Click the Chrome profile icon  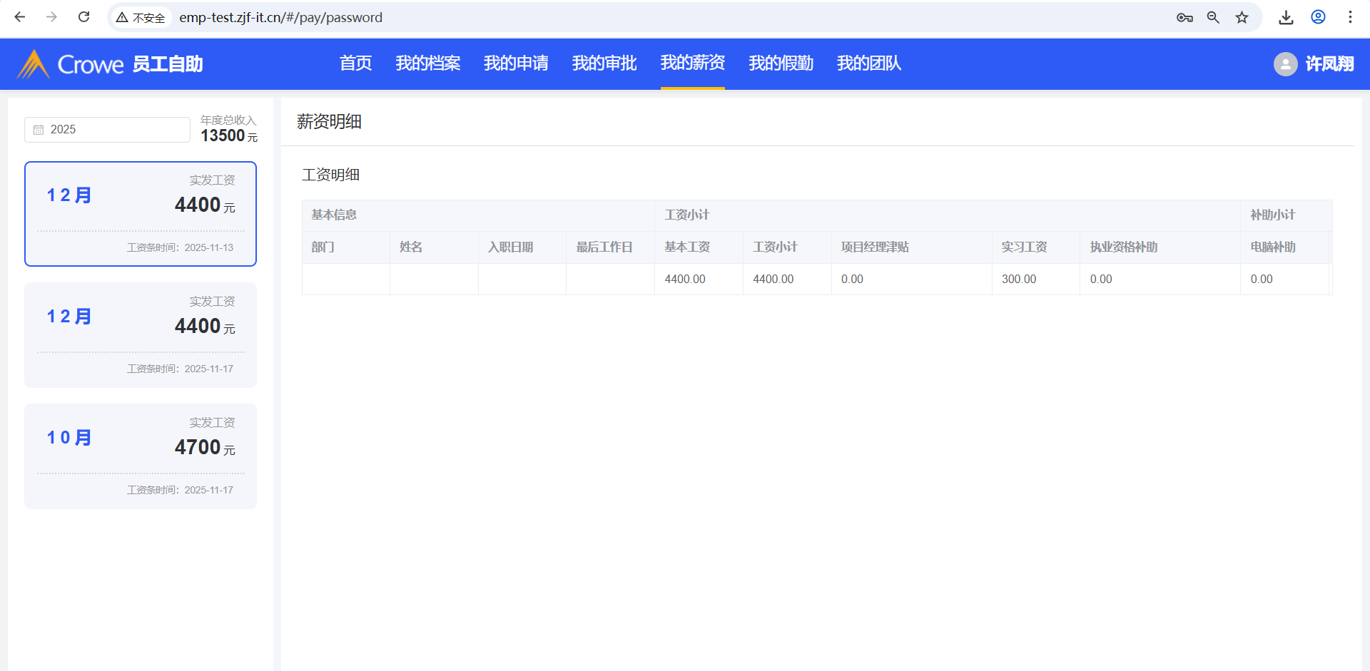(x=1318, y=17)
